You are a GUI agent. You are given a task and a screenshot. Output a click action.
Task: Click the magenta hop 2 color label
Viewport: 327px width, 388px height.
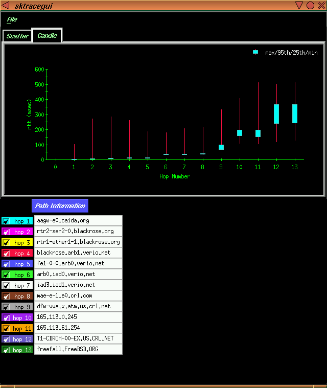(x=22, y=232)
